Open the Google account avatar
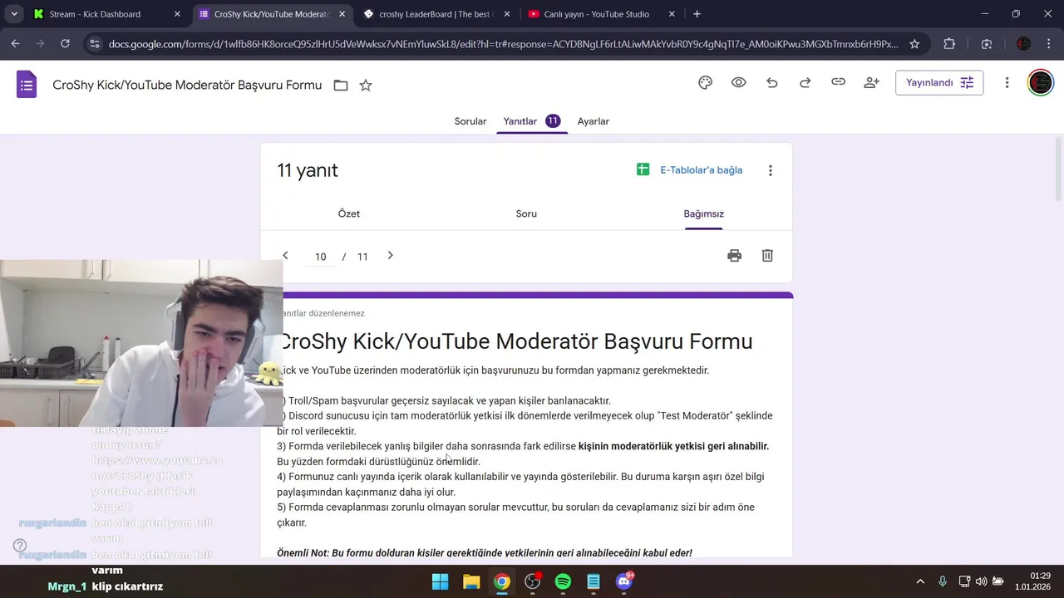 [1041, 82]
